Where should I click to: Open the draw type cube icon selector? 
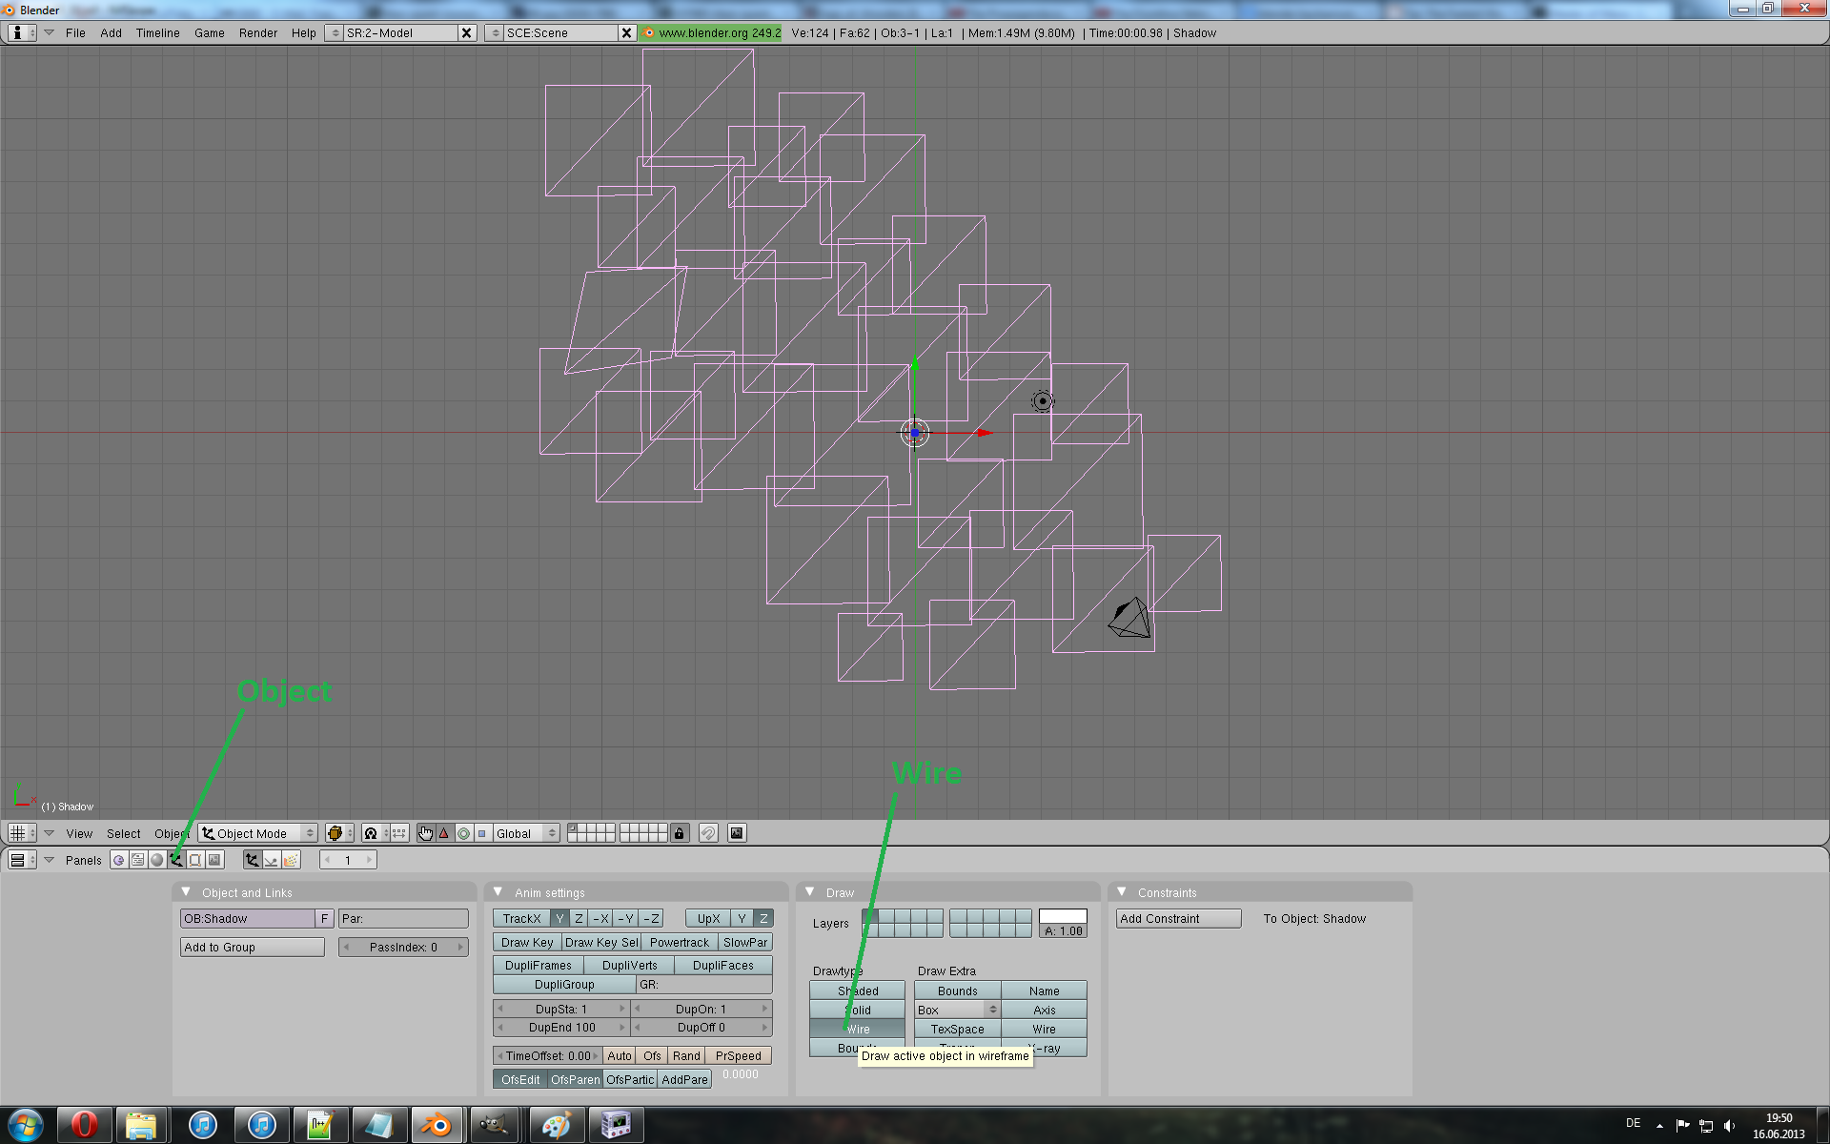338,833
